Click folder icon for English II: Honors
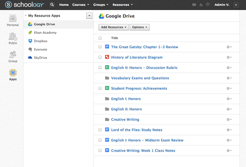 (x=107, y=109)
